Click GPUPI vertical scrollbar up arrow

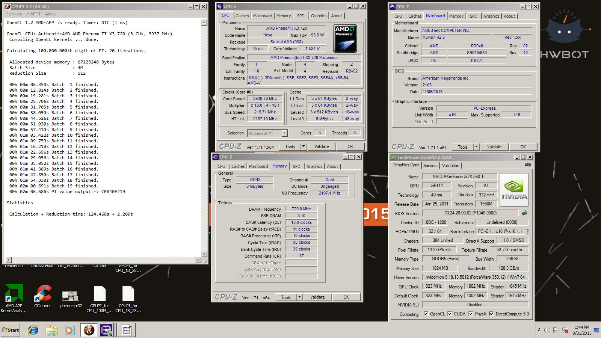(x=204, y=23)
